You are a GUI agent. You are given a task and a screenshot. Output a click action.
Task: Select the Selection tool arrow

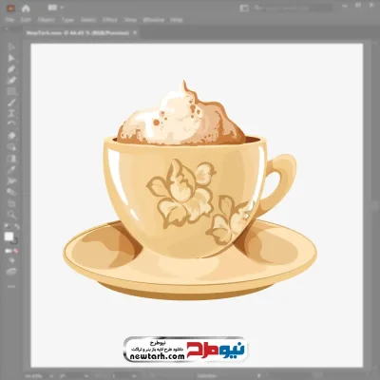click(x=11, y=47)
